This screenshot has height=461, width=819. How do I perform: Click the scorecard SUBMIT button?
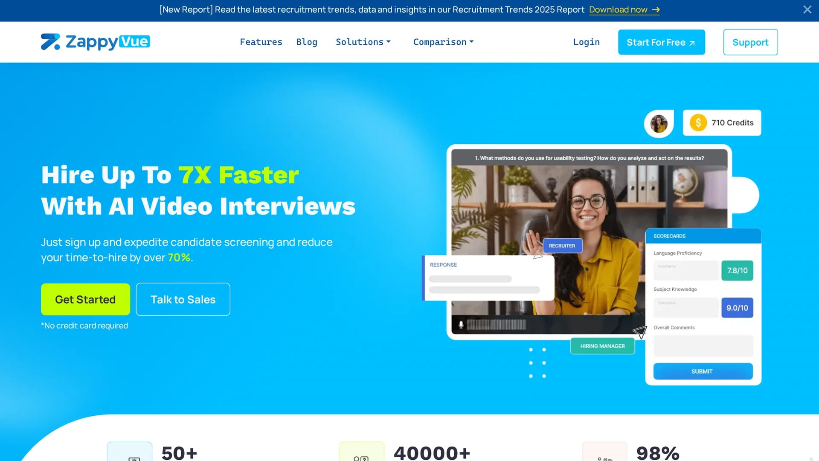703,371
